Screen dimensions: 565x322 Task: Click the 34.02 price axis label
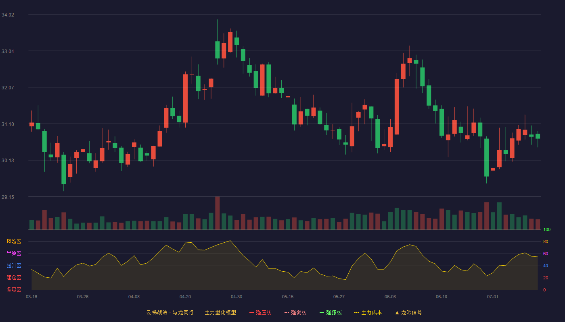click(8, 15)
